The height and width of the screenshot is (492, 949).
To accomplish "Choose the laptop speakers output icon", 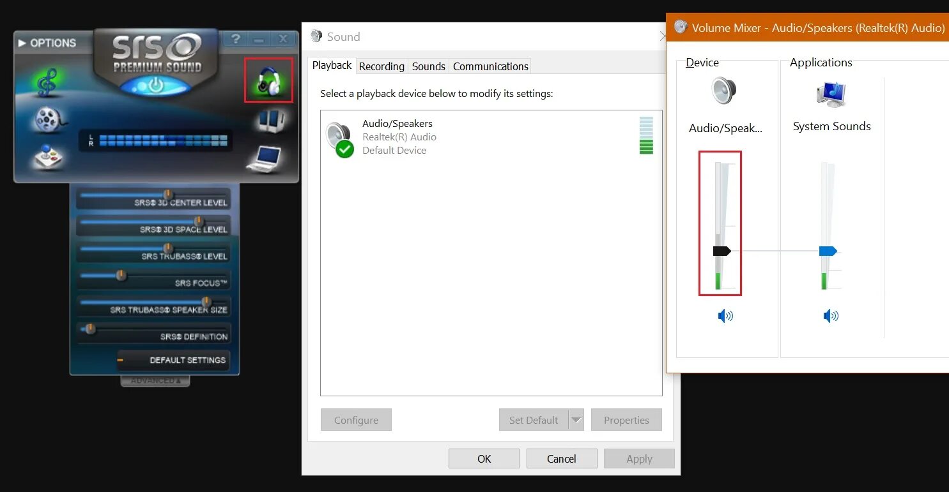I will [265, 159].
